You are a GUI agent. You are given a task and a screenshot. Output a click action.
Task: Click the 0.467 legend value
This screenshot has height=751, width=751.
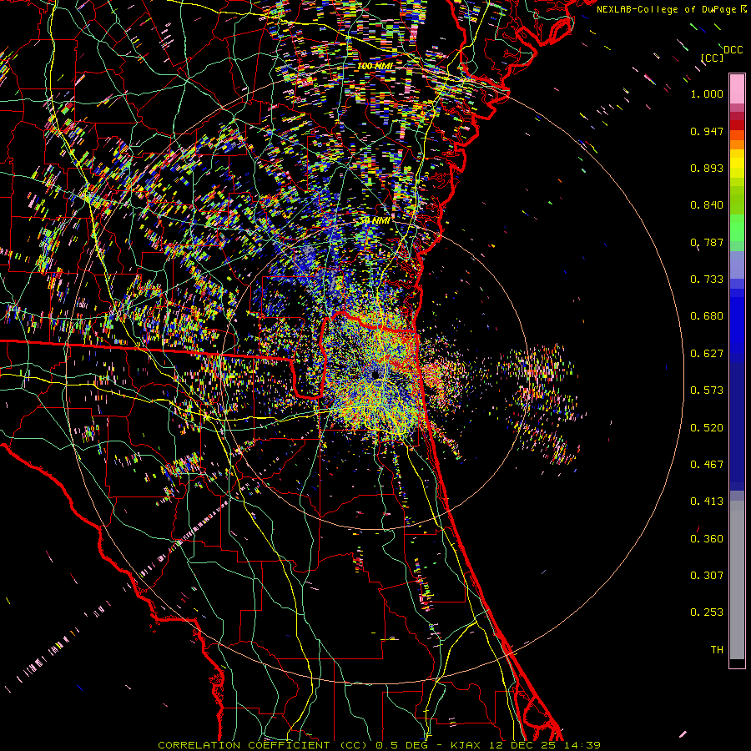point(707,465)
